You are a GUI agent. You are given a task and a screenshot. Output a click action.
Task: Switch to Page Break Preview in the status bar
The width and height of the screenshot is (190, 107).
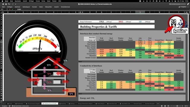click(168, 106)
